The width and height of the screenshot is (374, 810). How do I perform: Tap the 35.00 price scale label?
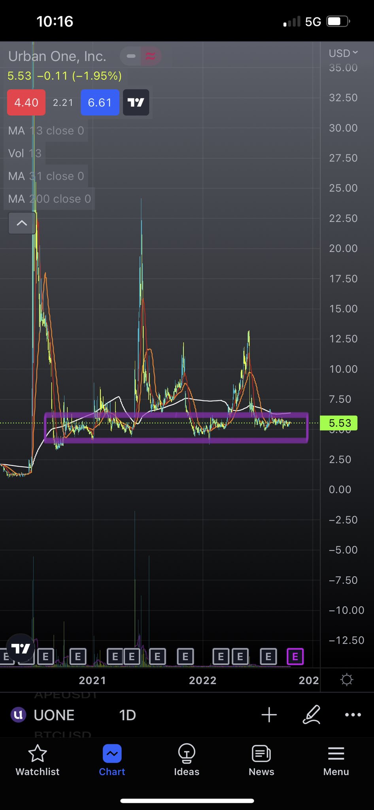[x=343, y=68]
